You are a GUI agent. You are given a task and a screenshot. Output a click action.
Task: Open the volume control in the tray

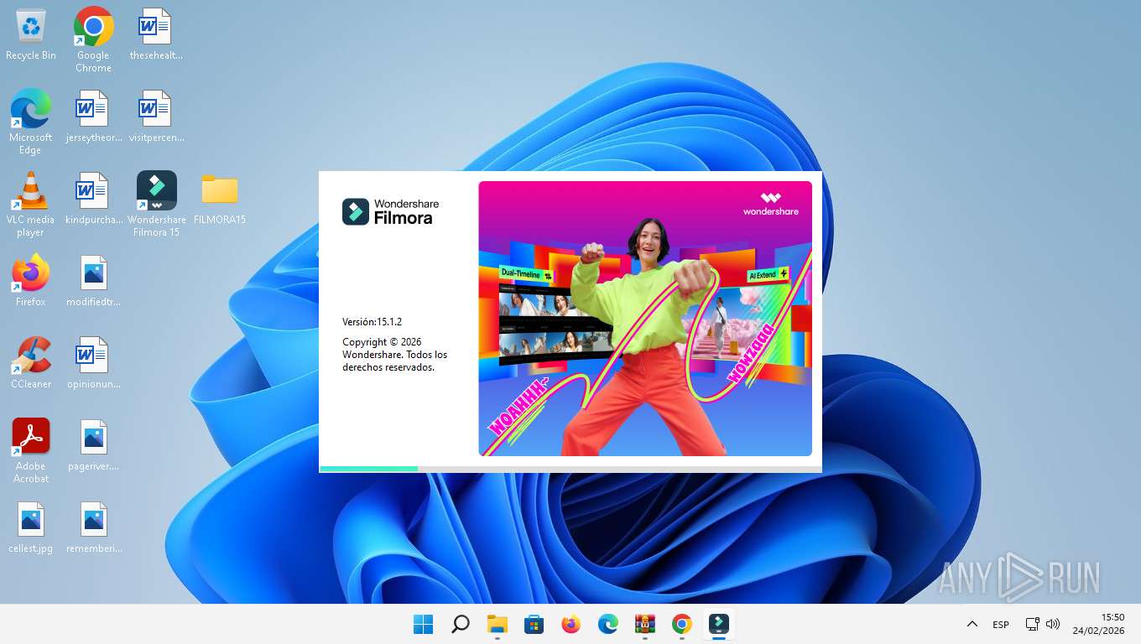click(x=1054, y=624)
